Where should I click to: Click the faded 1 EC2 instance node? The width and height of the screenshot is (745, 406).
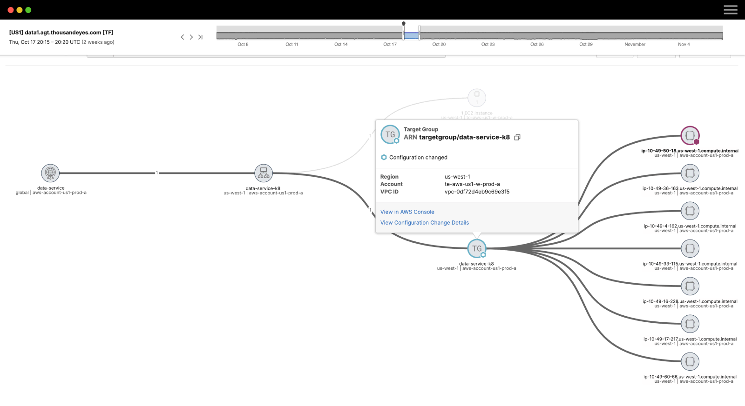pyautogui.click(x=477, y=98)
